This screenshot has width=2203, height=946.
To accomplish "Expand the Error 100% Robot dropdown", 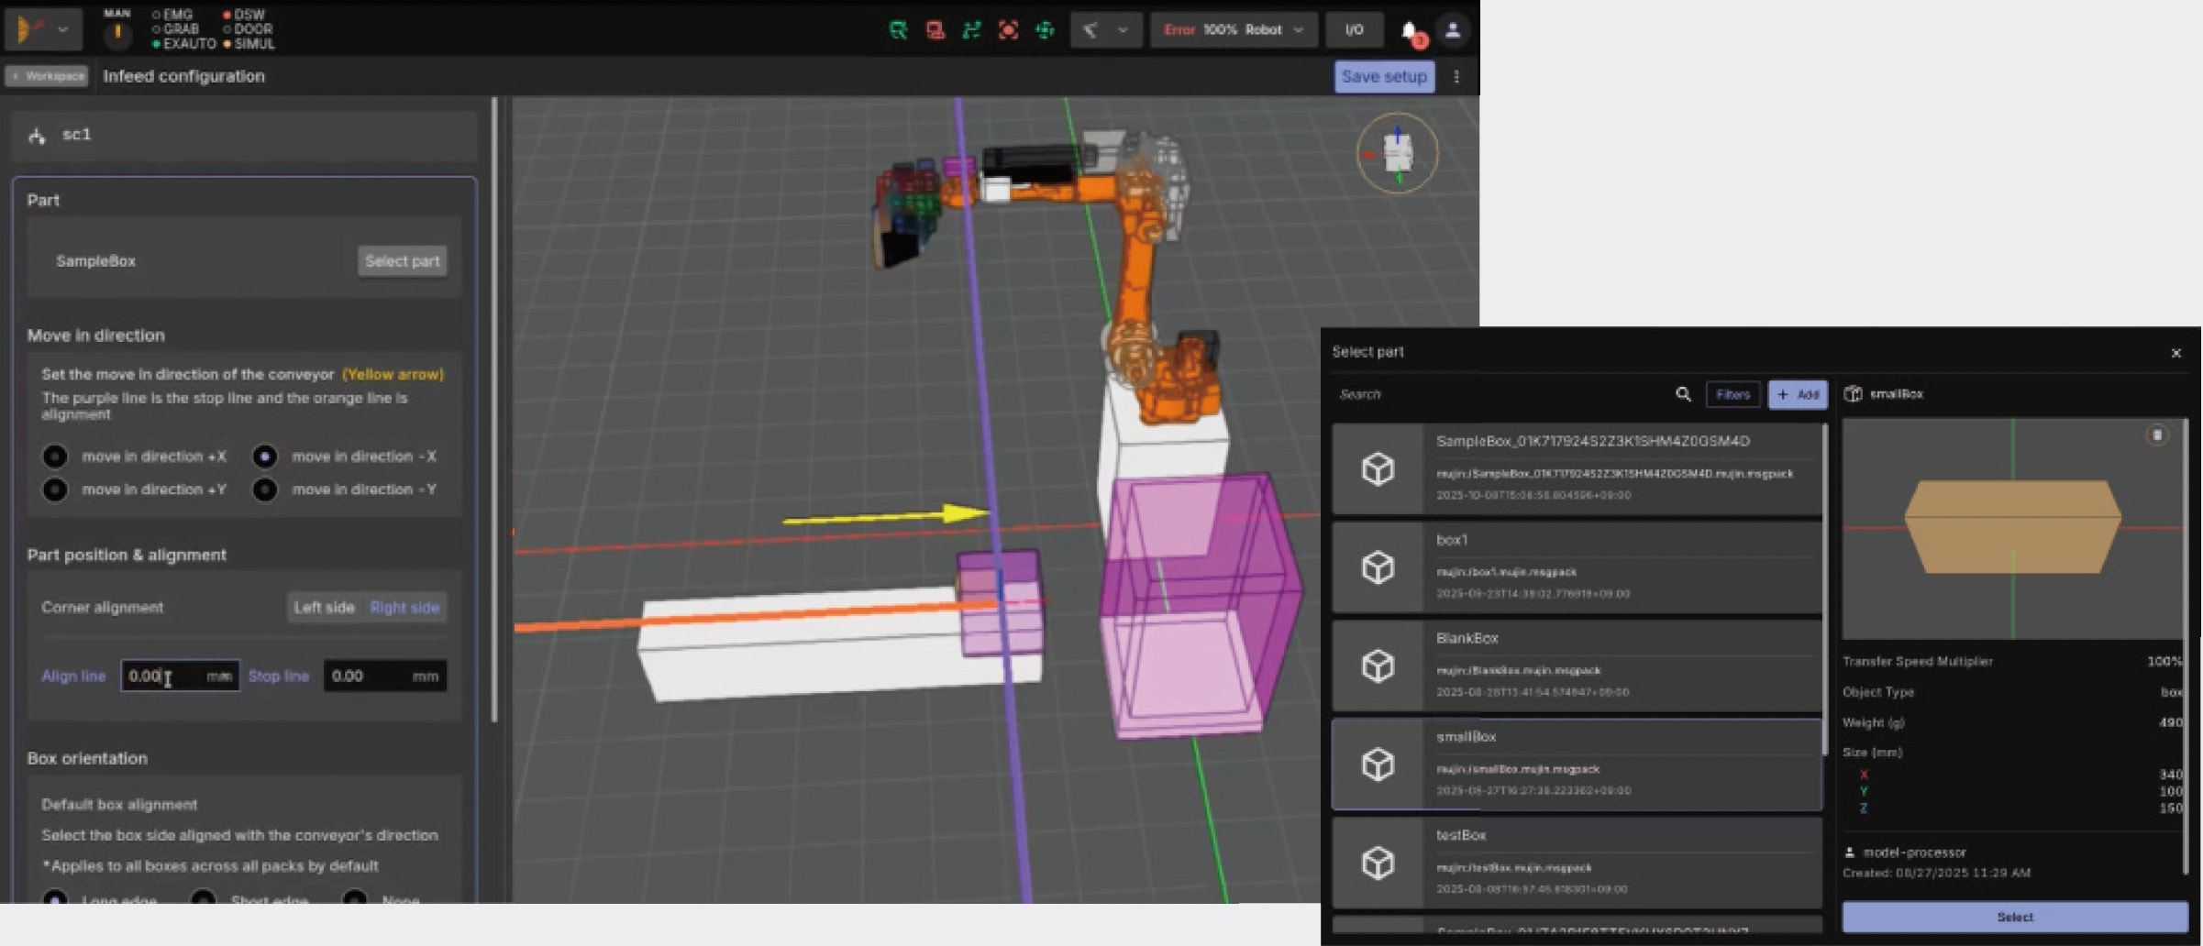I will (x=1234, y=30).
